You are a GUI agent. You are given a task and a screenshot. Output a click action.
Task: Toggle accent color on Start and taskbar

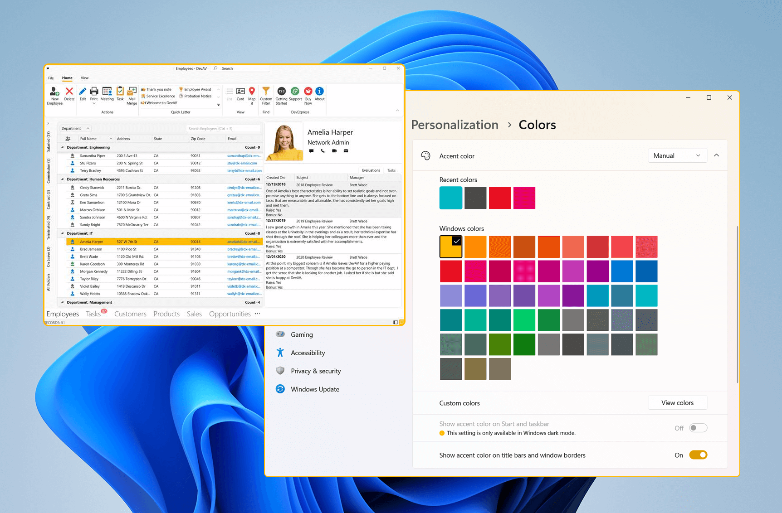point(699,427)
